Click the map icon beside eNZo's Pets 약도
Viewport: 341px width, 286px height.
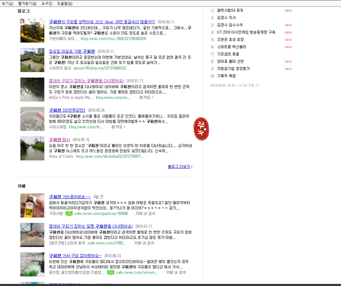[141, 97]
